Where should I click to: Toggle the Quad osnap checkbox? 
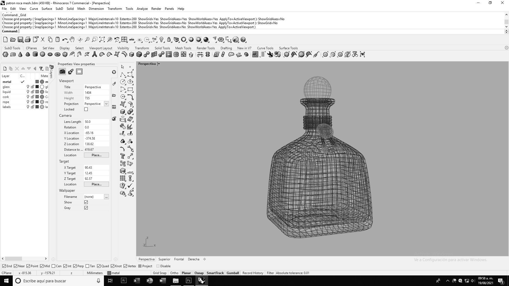tap(99, 266)
